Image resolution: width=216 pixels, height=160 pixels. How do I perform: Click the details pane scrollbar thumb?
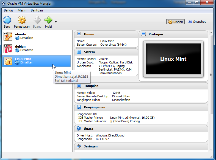(211, 75)
